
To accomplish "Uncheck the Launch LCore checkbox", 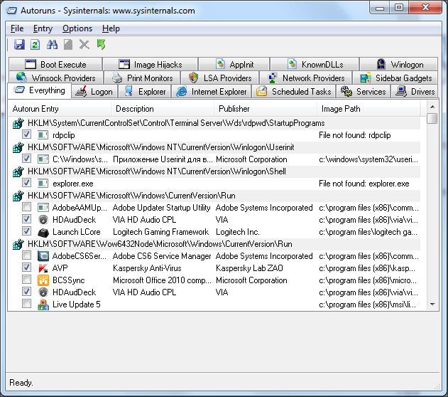I will [26, 231].
